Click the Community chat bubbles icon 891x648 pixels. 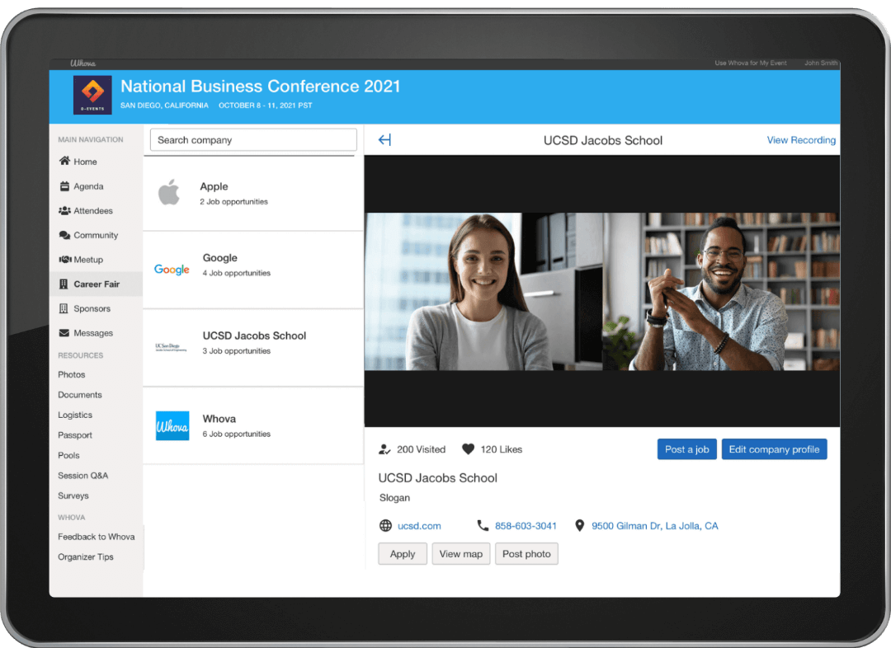pyautogui.click(x=65, y=235)
